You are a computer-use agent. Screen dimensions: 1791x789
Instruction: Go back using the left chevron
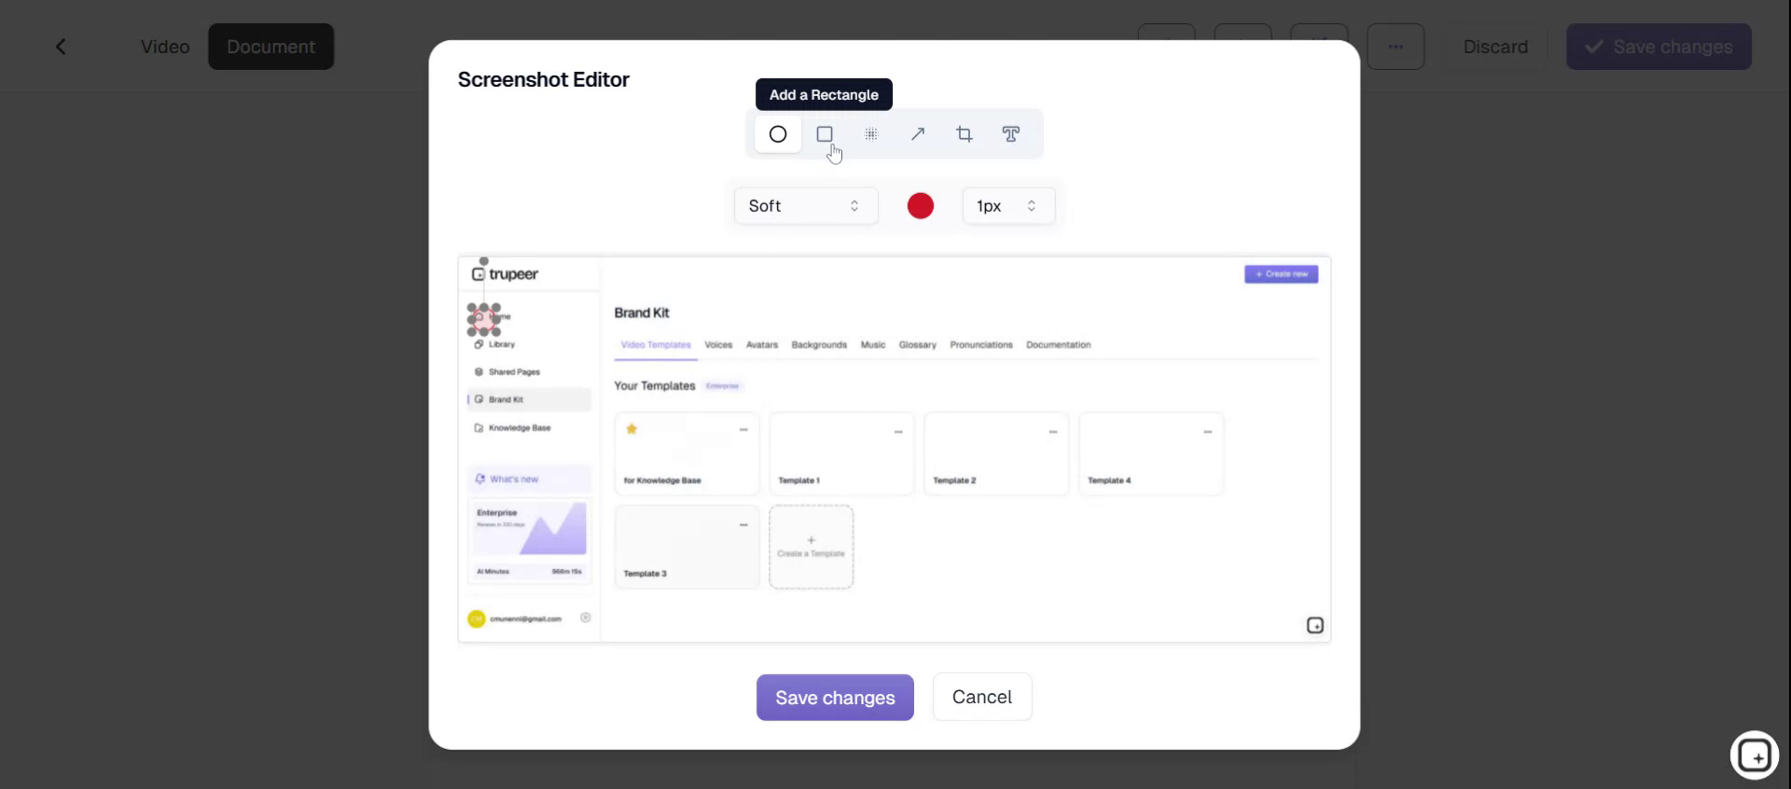[61, 47]
